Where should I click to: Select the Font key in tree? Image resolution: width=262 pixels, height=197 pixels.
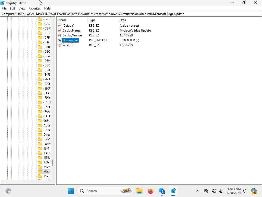coord(47,144)
